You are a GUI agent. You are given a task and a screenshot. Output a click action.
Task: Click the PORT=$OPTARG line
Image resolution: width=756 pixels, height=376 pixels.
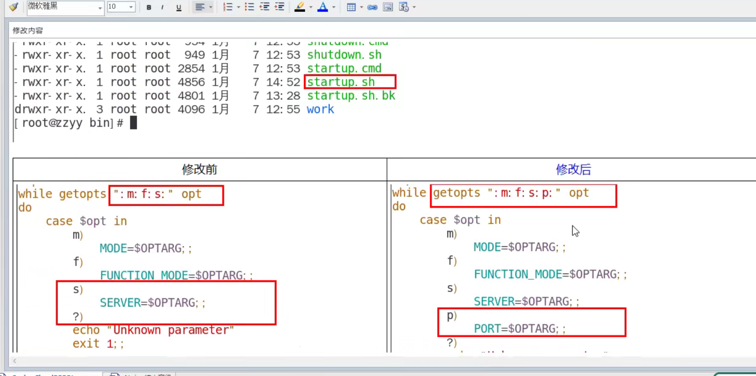pyautogui.click(x=520, y=329)
